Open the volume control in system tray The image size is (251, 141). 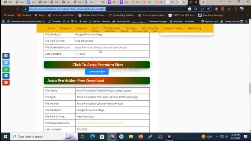point(227,137)
